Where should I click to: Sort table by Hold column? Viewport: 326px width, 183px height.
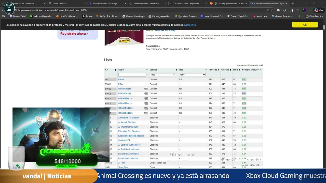[237, 70]
